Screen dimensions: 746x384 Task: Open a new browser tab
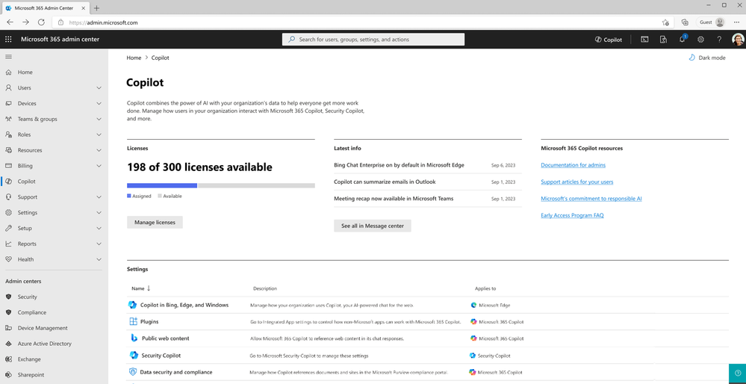coord(96,8)
